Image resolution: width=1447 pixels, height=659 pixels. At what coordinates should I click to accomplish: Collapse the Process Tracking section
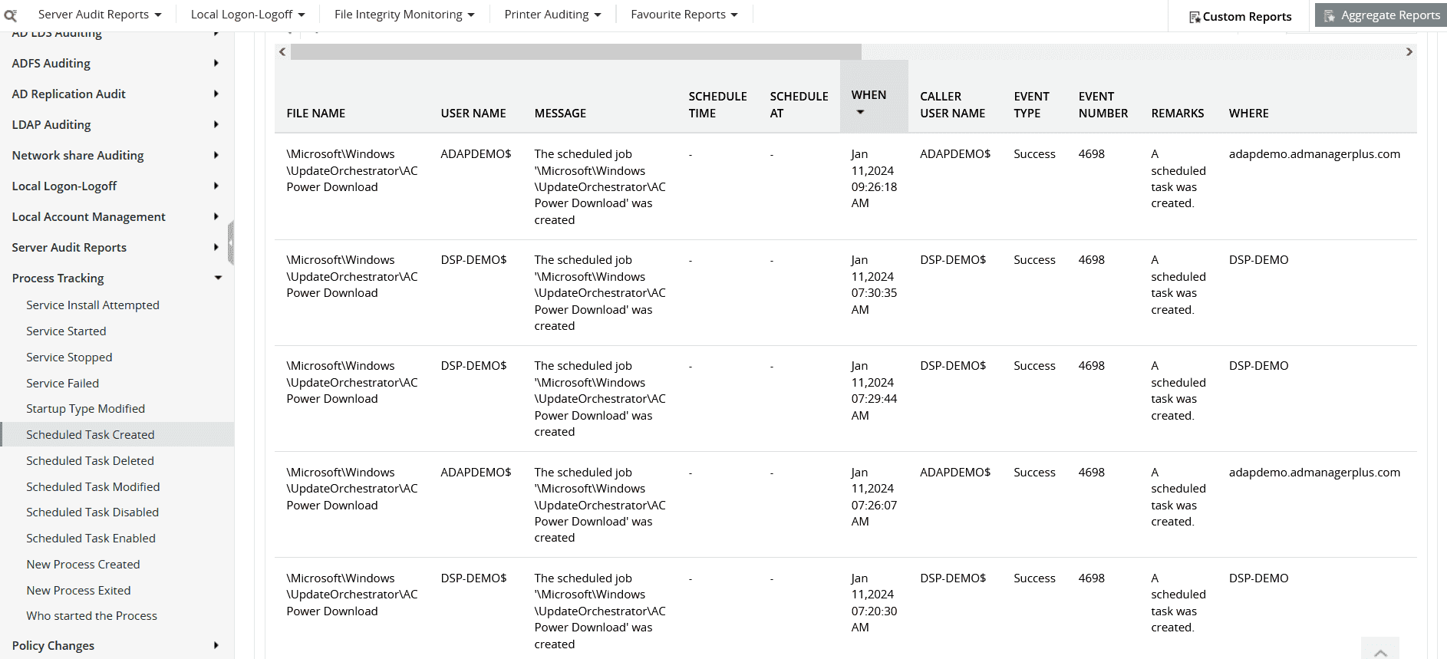pyautogui.click(x=218, y=278)
